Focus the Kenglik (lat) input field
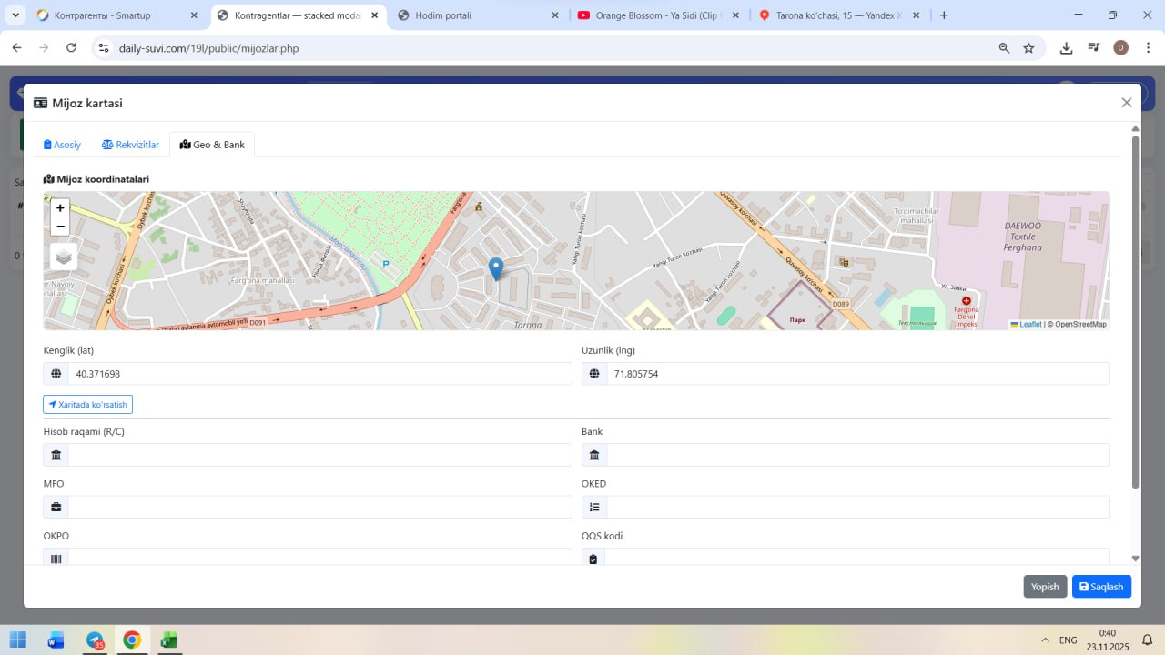The image size is (1165, 655). click(x=319, y=374)
